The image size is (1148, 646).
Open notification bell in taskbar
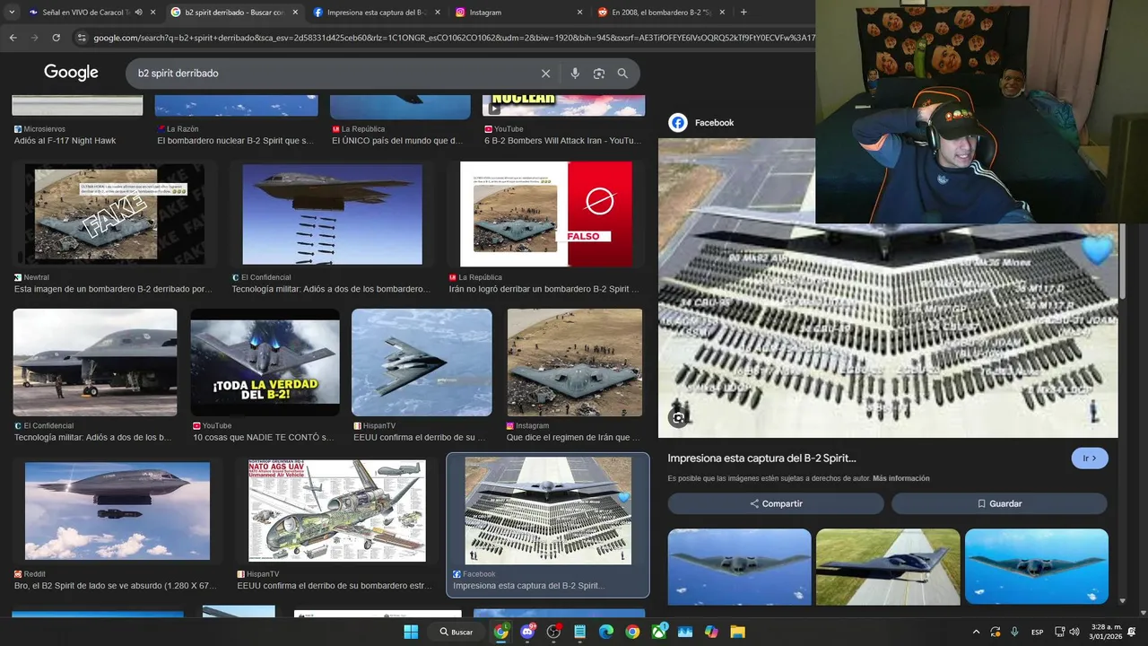[1132, 632]
